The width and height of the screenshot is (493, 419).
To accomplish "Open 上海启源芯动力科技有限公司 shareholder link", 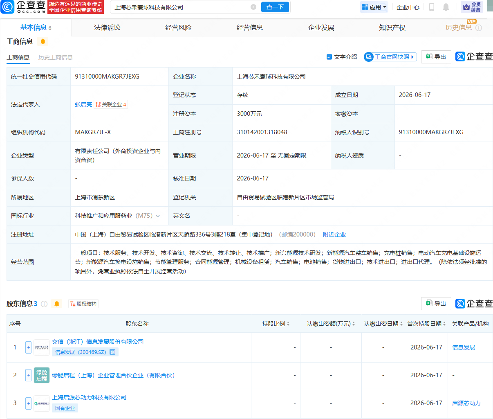I will pyautogui.click(x=89, y=397).
